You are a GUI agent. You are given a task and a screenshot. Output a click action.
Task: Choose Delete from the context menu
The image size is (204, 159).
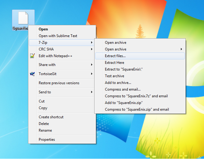coord(62,124)
